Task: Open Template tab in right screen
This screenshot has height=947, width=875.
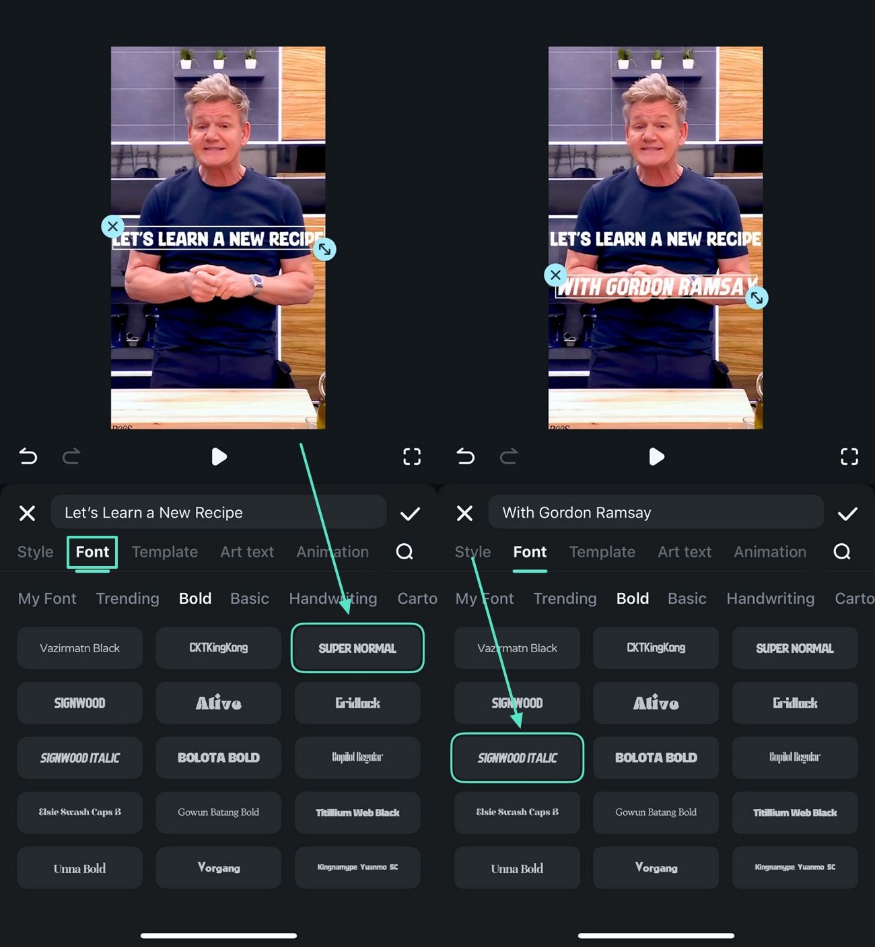Action: point(602,552)
